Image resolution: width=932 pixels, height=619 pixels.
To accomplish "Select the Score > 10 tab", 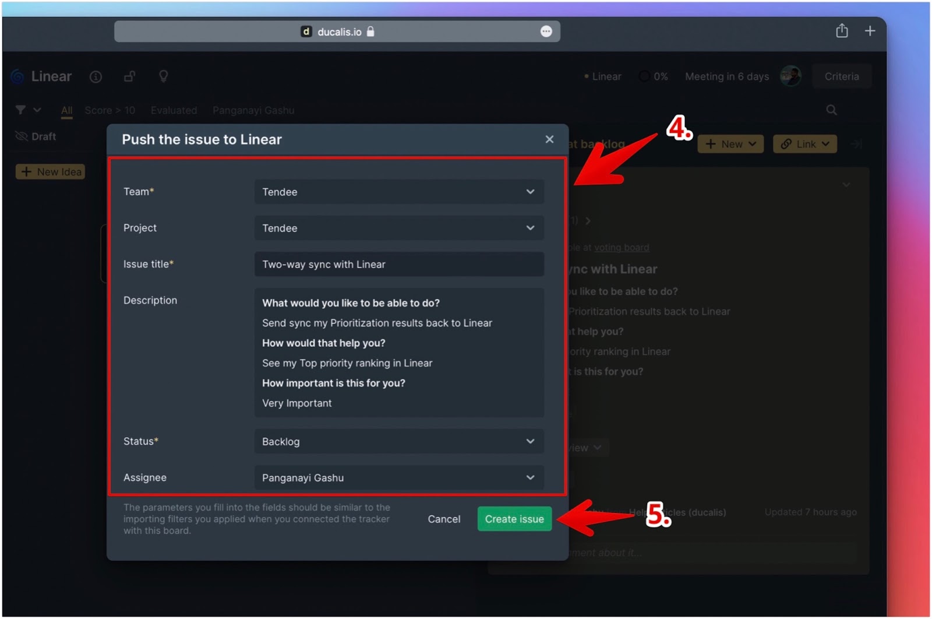I will point(110,110).
